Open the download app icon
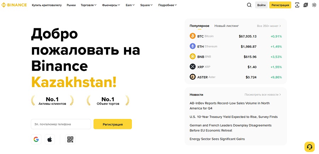This screenshot has width=319, height=154. point(297,5)
